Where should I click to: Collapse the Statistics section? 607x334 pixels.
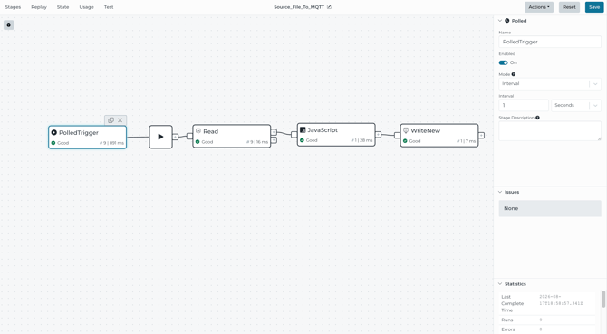coord(500,283)
